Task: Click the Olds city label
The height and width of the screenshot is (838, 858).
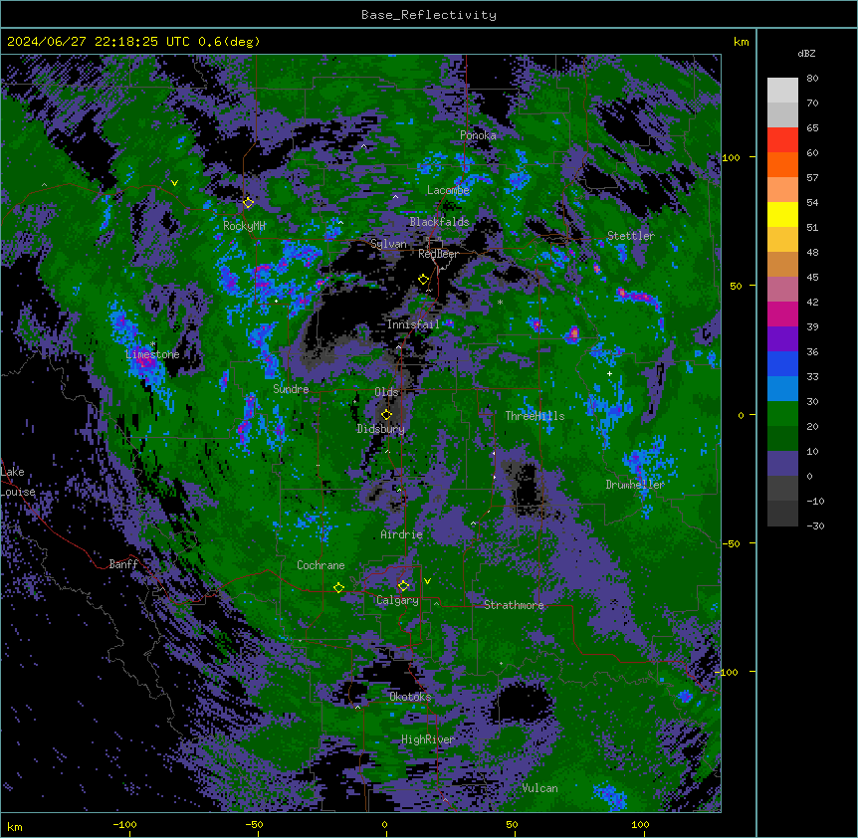Action: [386, 392]
